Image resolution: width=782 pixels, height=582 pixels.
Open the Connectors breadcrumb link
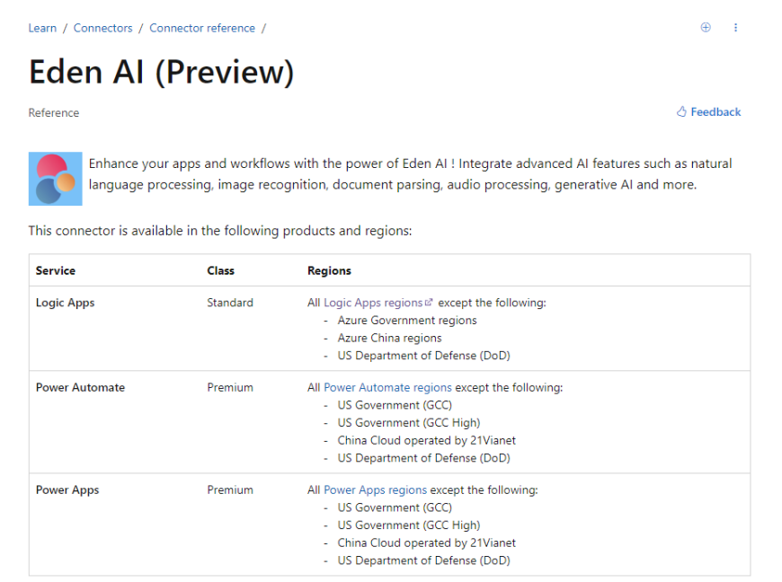click(x=102, y=28)
